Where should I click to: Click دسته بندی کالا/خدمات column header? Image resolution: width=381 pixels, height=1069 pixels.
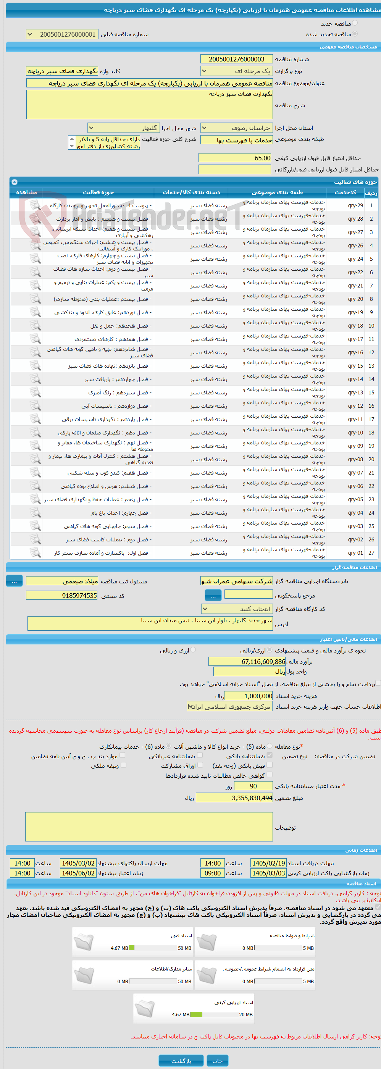pyautogui.click(x=191, y=192)
